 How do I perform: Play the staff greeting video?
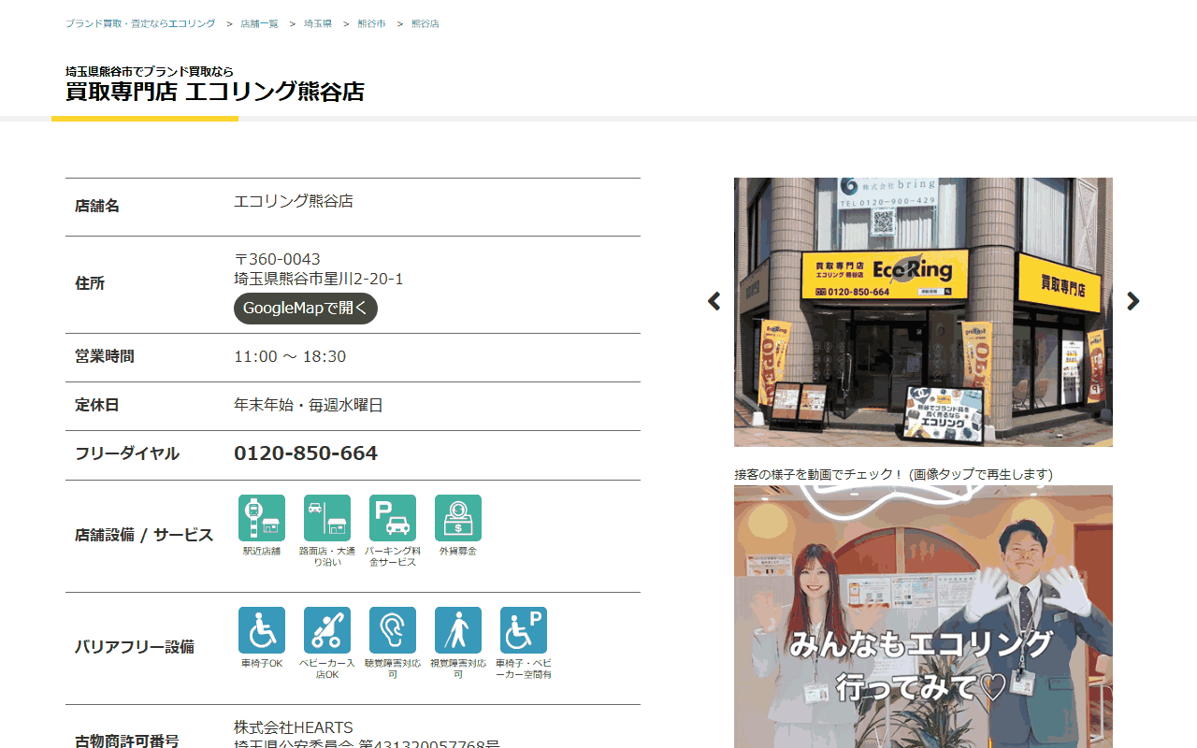[923, 616]
